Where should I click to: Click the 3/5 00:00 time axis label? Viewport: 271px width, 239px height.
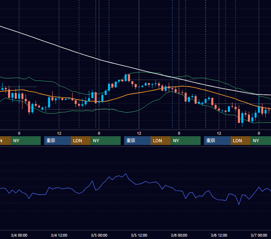[99, 235]
